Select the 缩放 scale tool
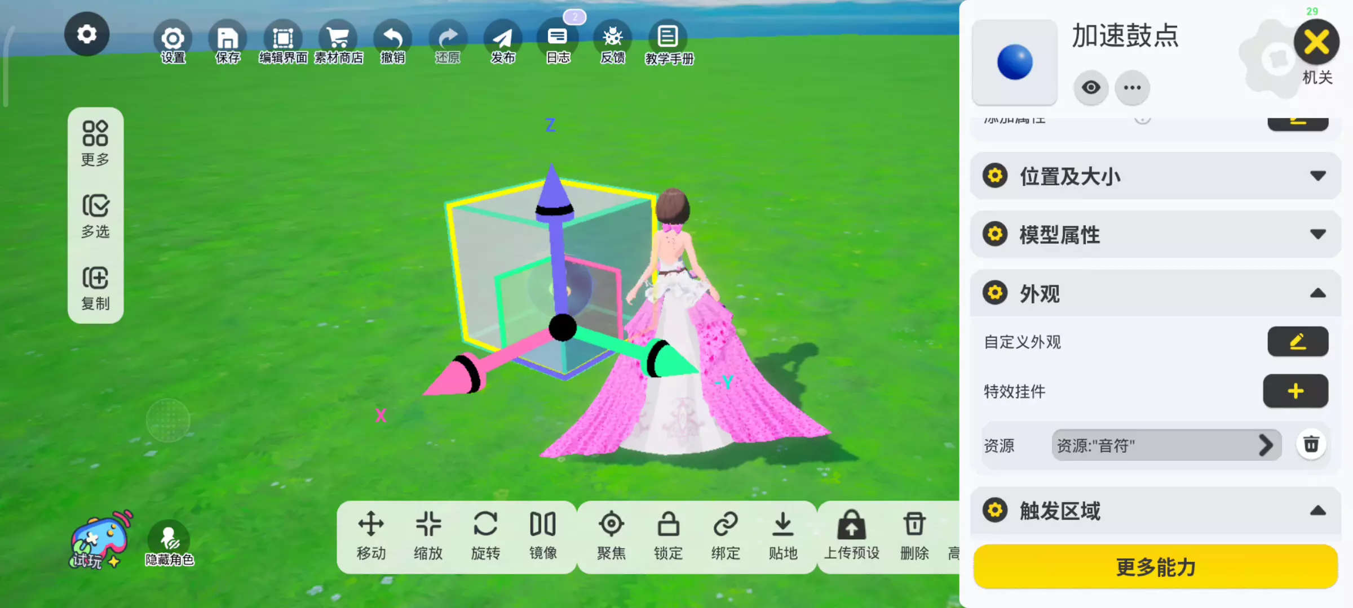This screenshot has width=1353, height=608. pos(428,535)
